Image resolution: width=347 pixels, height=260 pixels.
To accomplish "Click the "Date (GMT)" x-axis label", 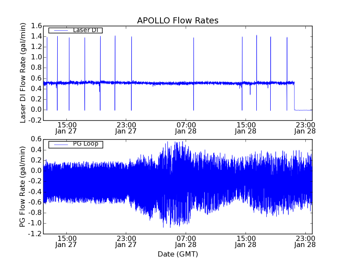I will click(178, 254).
